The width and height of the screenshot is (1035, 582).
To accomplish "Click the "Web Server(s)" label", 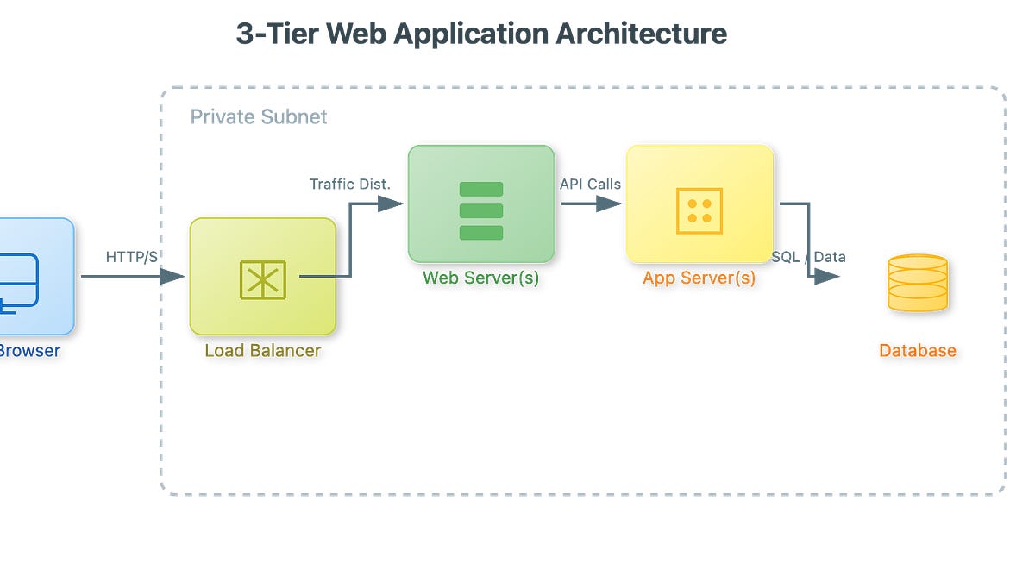I will click(481, 278).
